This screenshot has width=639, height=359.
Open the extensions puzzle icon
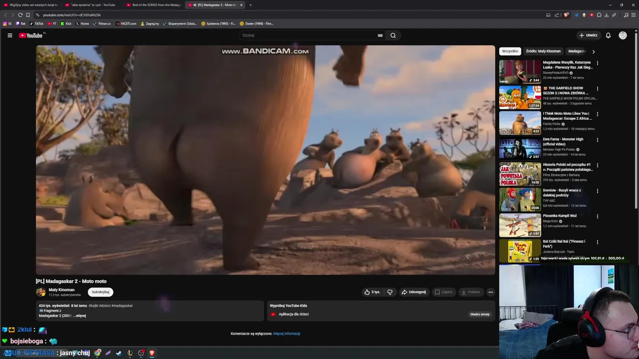599,15
